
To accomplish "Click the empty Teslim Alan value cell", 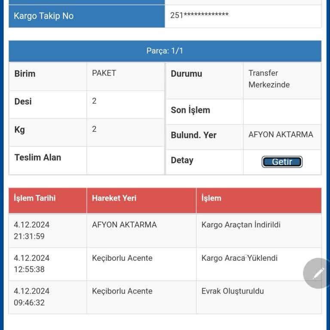I will (125, 161).
